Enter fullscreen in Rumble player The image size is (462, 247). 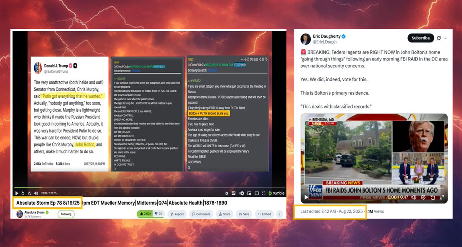click(264, 193)
